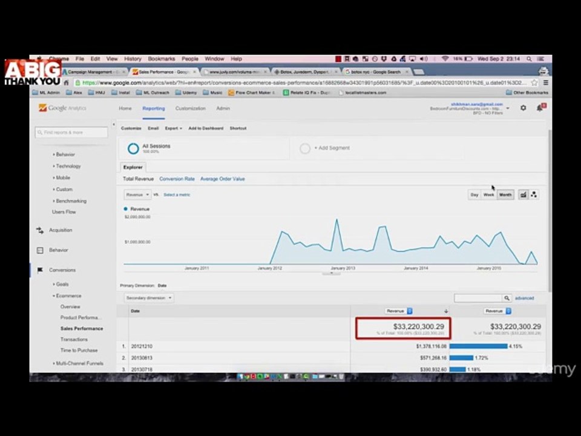The height and width of the screenshot is (436, 581).
Task: Click the Find reports & more search box
Action: point(71,133)
